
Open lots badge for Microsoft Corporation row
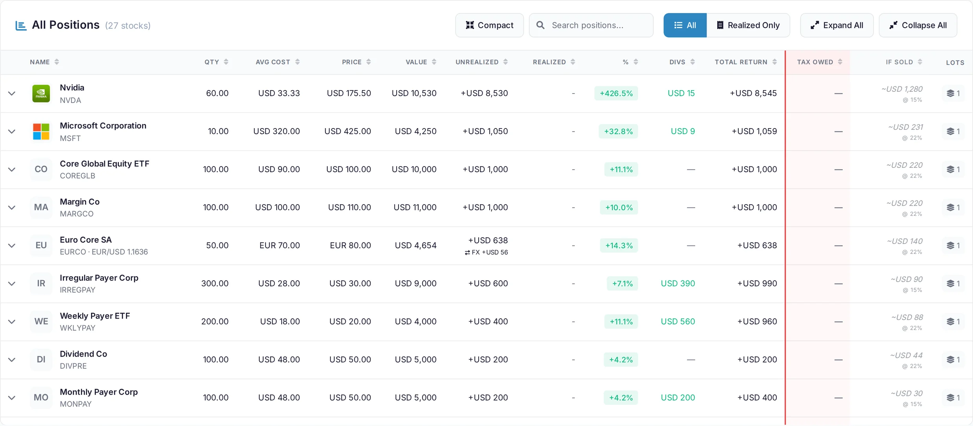pos(953,131)
